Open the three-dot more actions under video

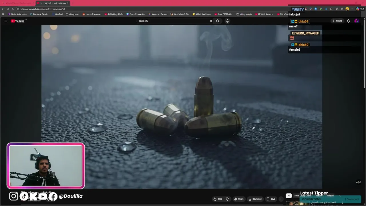pyautogui.click(x=281, y=199)
